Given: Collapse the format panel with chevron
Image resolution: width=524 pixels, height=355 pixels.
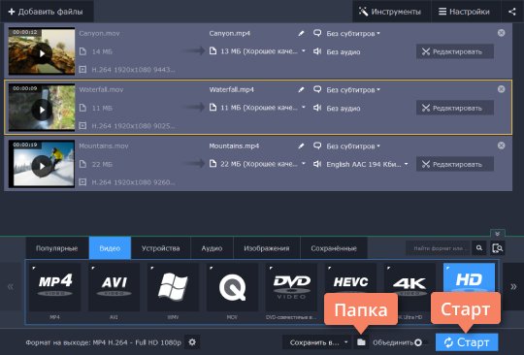Looking at the screenshot, I should click(498, 233).
